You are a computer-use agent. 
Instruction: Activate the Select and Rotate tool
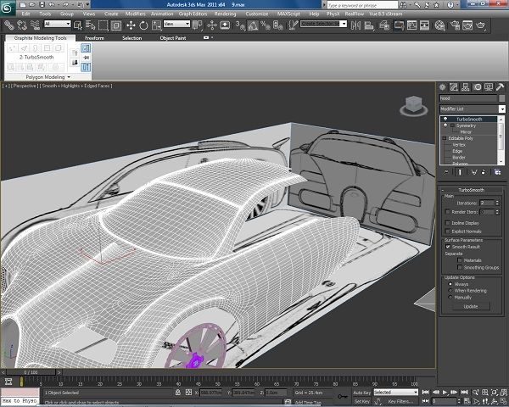[143, 25]
